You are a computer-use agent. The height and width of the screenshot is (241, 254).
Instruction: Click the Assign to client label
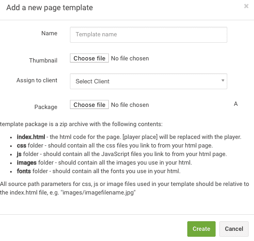click(x=37, y=80)
